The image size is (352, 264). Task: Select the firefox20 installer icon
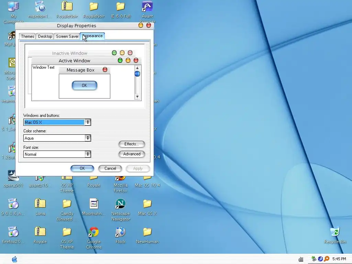[x=13, y=232]
